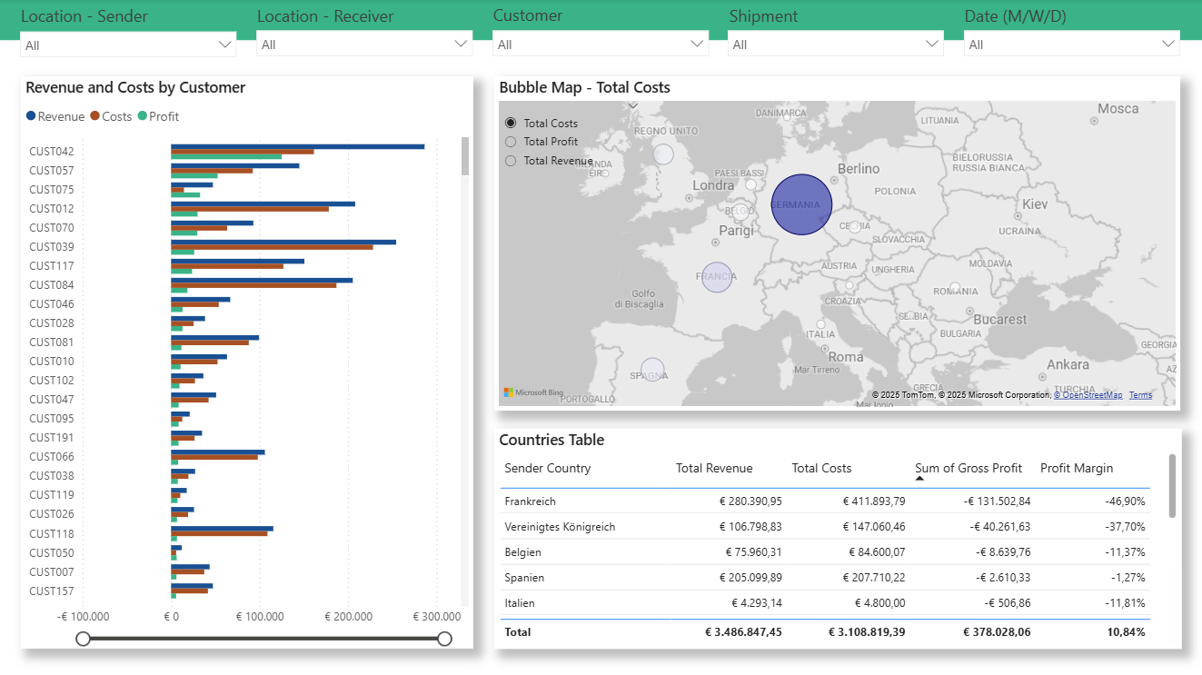This screenshot has height=675, width=1202.
Task: Open the OpenStreetMap attribution link
Action: coord(1088,395)
